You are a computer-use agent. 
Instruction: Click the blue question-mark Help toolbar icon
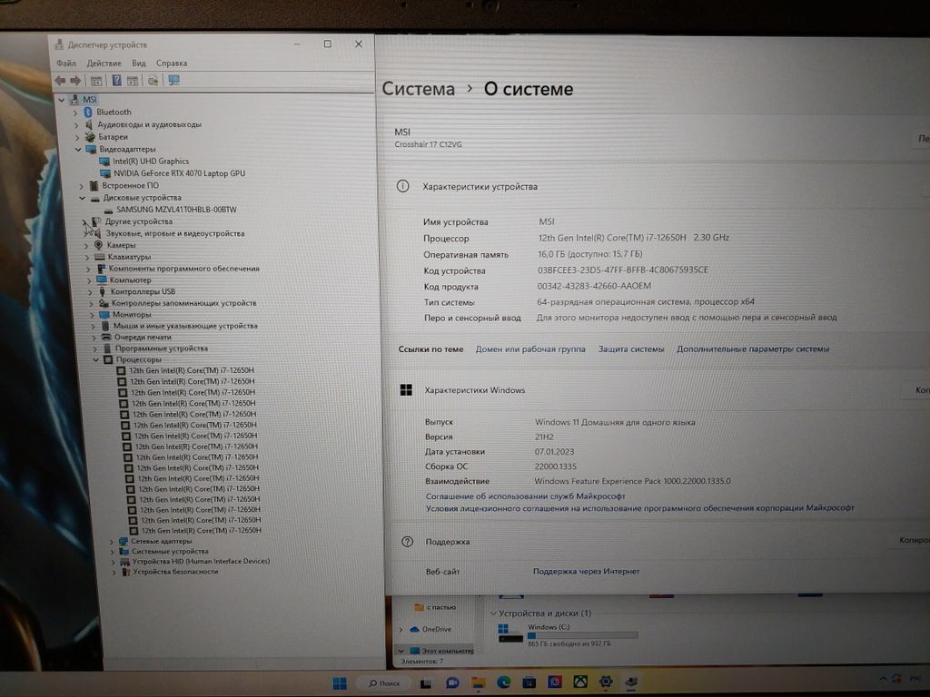pyautogui.click(x=117, y=81)
